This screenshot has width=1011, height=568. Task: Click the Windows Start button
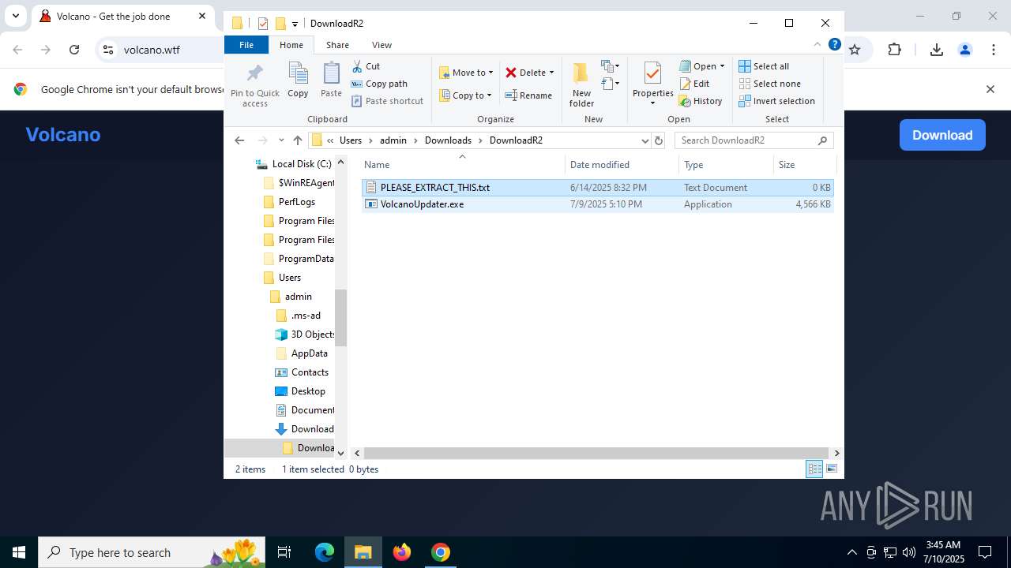pos(19,552)
